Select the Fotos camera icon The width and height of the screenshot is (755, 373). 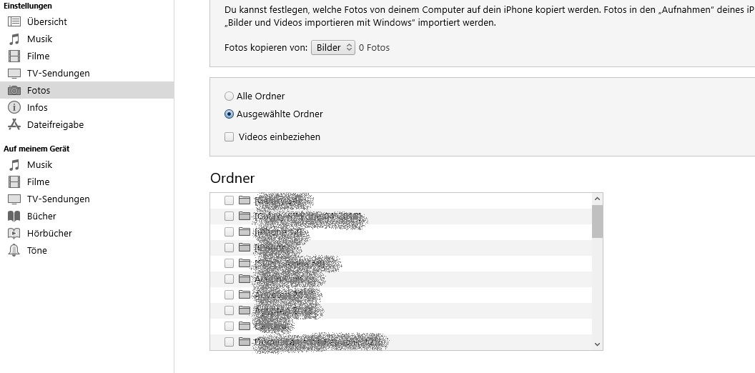click(14, 90)
